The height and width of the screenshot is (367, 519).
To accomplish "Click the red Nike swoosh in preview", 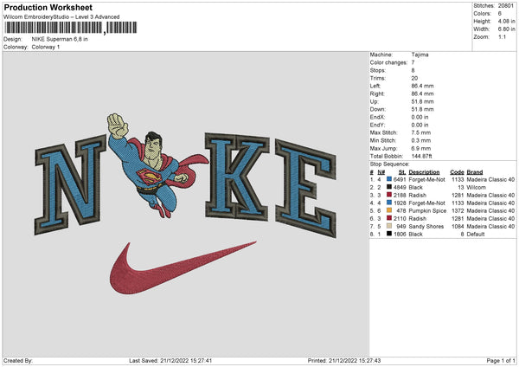I will (x=182, y=267).
